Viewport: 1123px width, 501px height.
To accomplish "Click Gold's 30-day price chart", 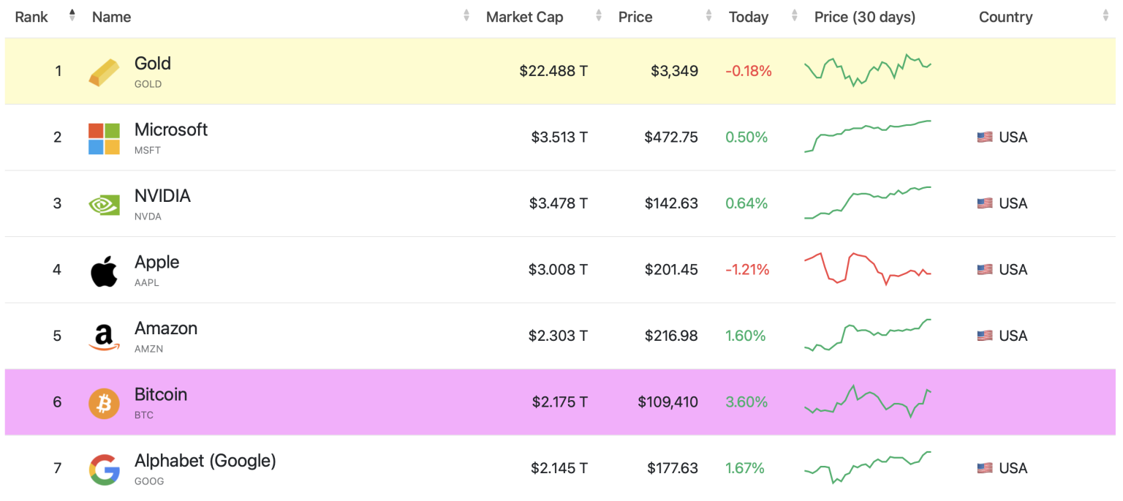I will tap(867, 70).
